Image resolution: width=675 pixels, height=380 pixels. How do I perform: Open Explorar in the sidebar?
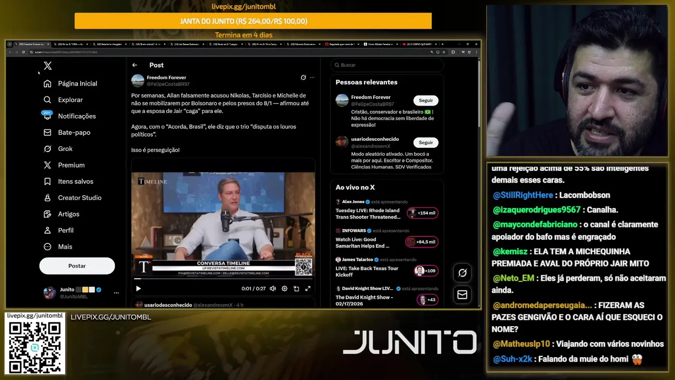(63, 100)
